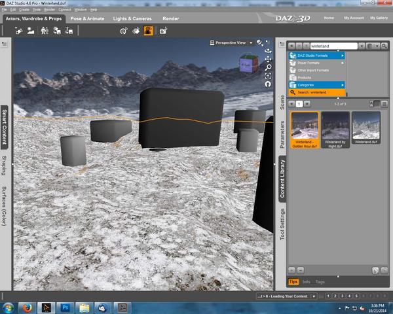Viewport: 393px width, 314px height.
Task: Select the Products tree item
Action: click(x=317, y=78)
